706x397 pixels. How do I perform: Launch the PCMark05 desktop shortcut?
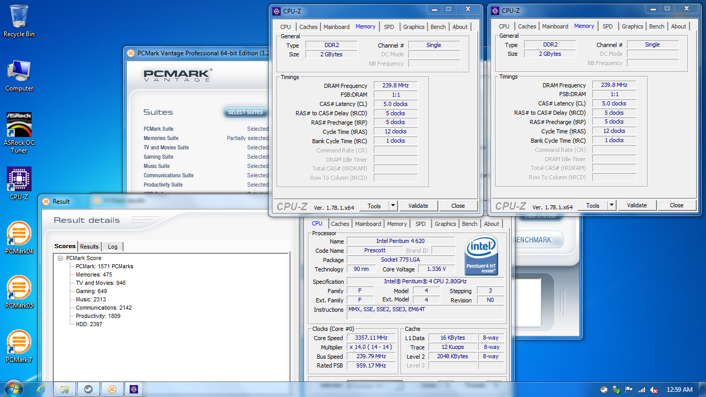click(19, 292)
